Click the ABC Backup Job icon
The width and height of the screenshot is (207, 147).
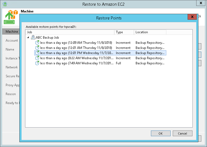tap(33, 38)
